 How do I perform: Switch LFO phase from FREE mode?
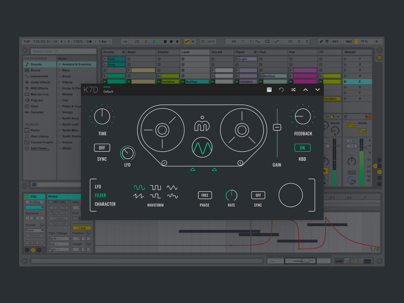(205, 195)
